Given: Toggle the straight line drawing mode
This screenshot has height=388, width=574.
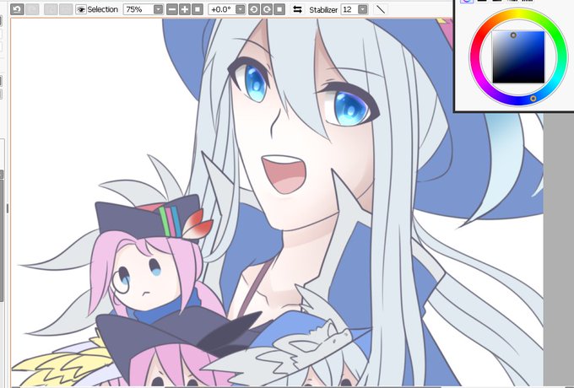Looking at the screenshot, I should click(381, 9).
